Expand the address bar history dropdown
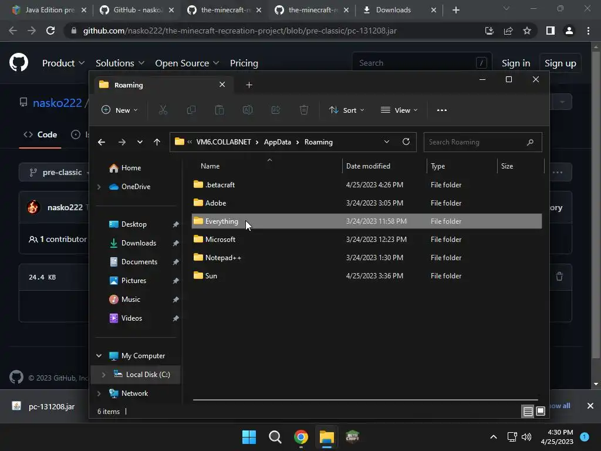The image size is (601, 451). click(x=387, y=142)
